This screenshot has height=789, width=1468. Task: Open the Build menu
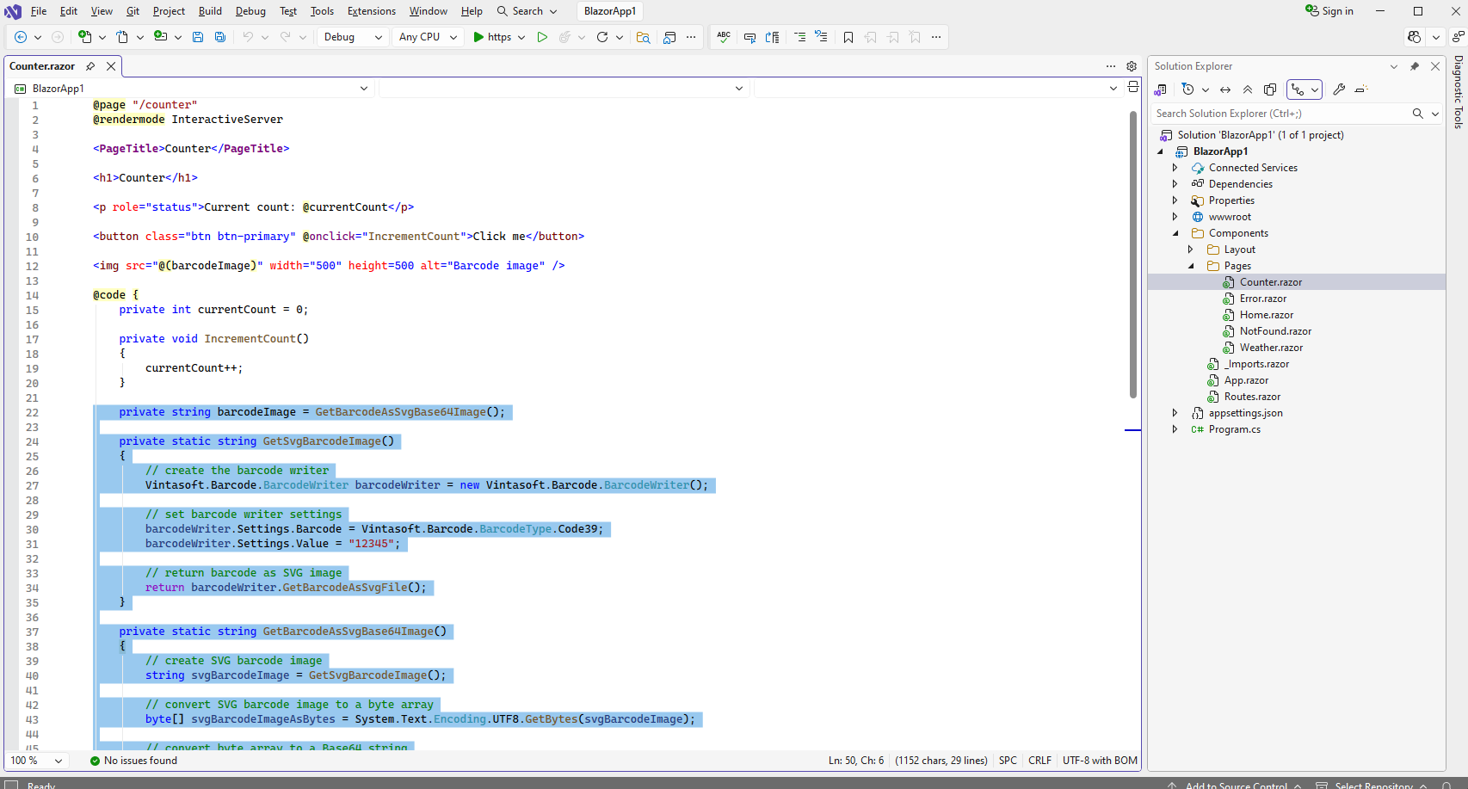click(x=210, y=11)
